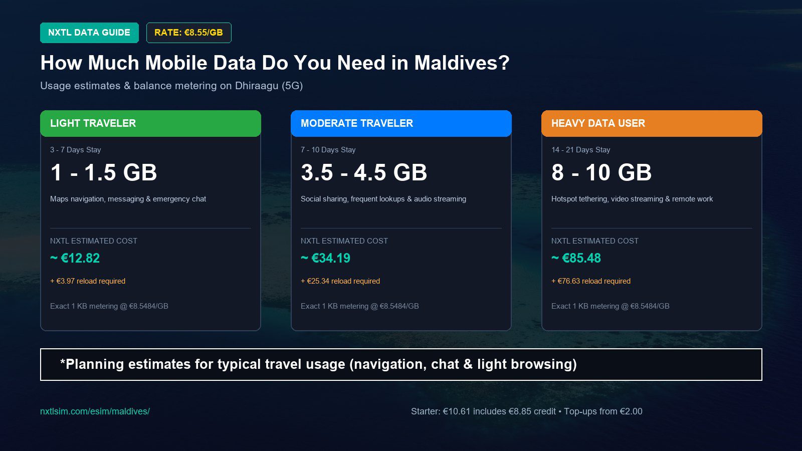Select the LIGHT TRAVELER card header
Viewport: 802px width, 451px height.
pos(150,123)
